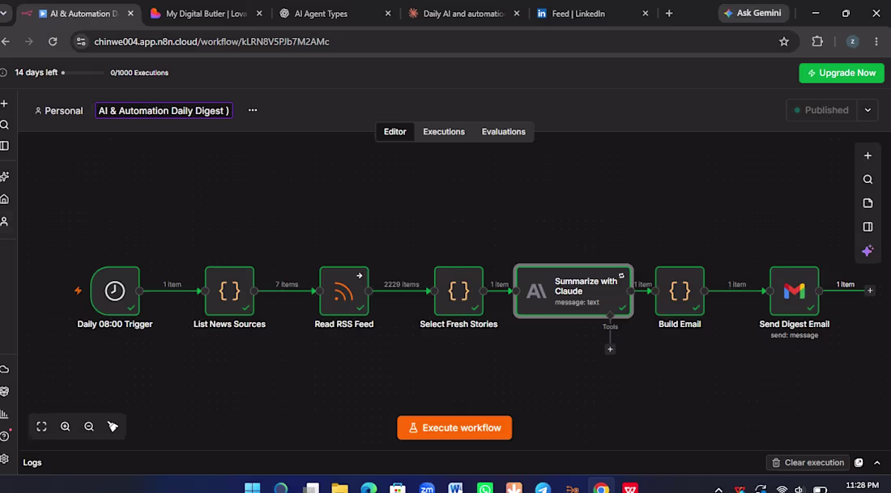This screenshot has width=891, height=493.
Task: Switch to the AI Agent Types browser tab
Action: tap(335, 14)
